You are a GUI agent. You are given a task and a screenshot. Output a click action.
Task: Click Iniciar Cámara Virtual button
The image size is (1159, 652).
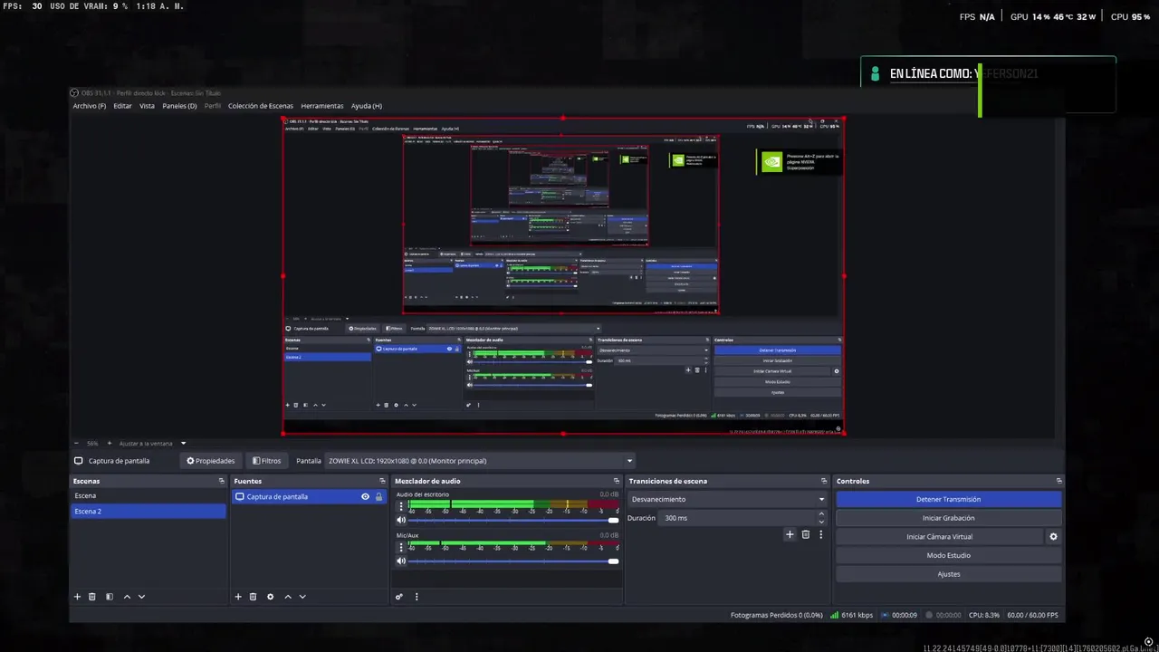click(939, 537)
